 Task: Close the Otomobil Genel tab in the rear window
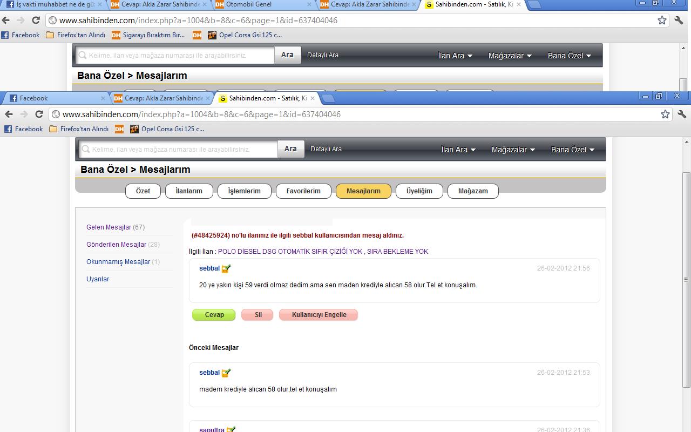pyautogui.click(x=309, y=4)
